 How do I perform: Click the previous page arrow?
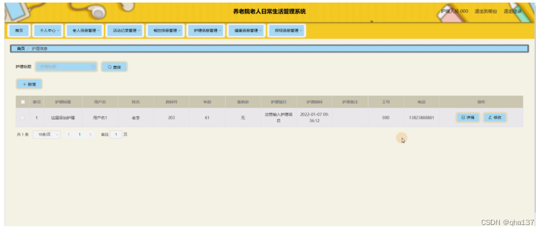(x=69, y=134)
